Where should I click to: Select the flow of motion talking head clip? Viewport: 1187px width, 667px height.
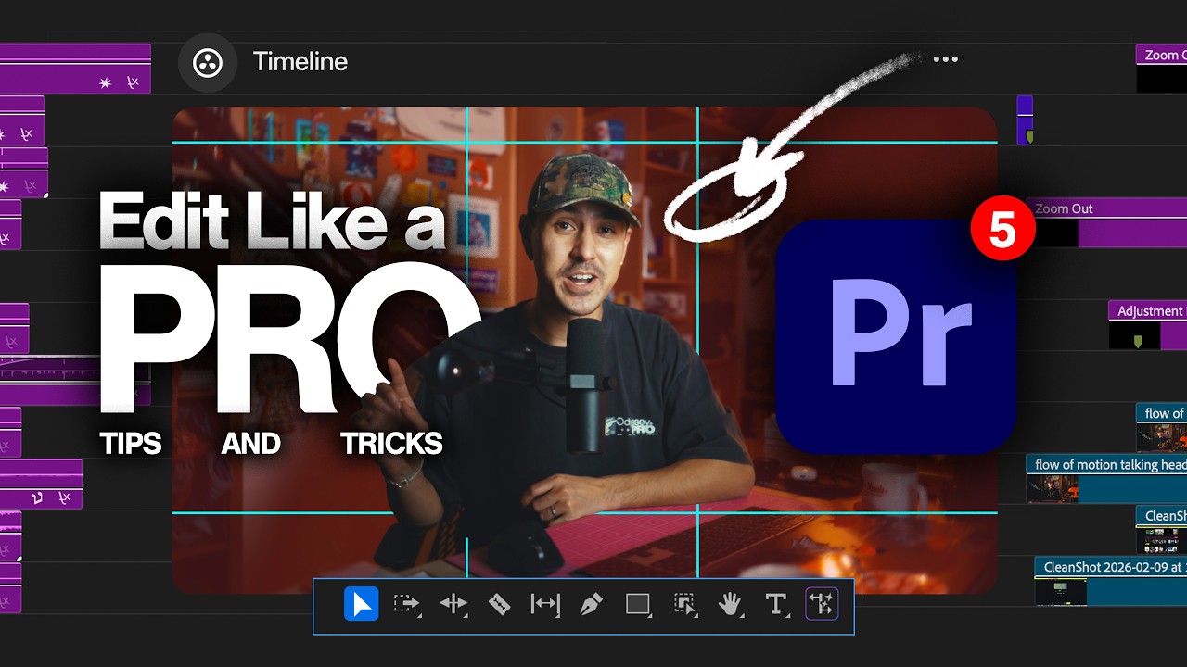point(1106,478)
